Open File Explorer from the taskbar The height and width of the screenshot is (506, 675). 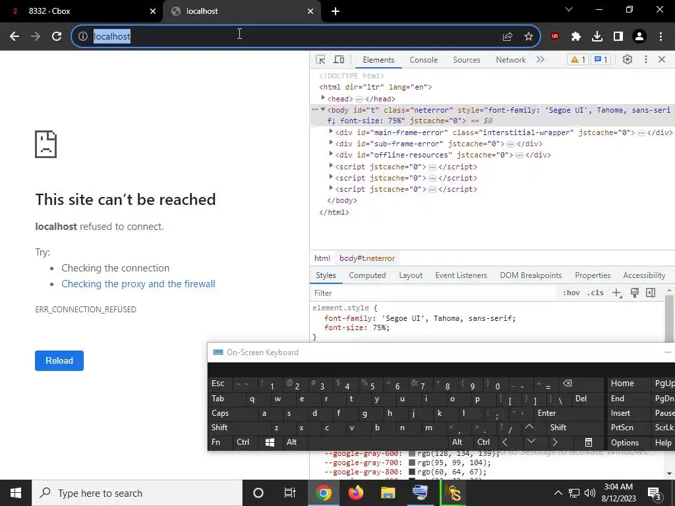388,493
